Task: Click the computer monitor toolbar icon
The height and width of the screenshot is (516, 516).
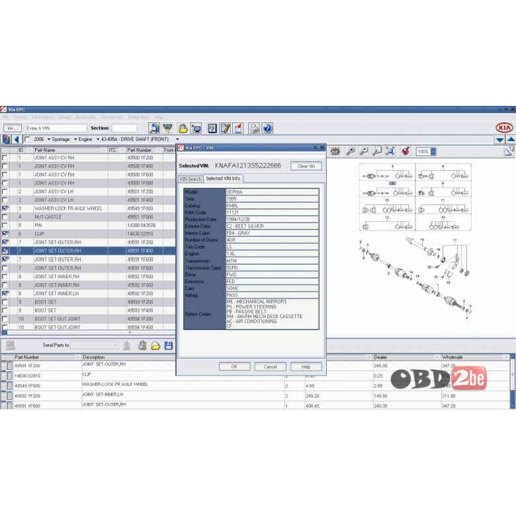Action: click(196, 128)
